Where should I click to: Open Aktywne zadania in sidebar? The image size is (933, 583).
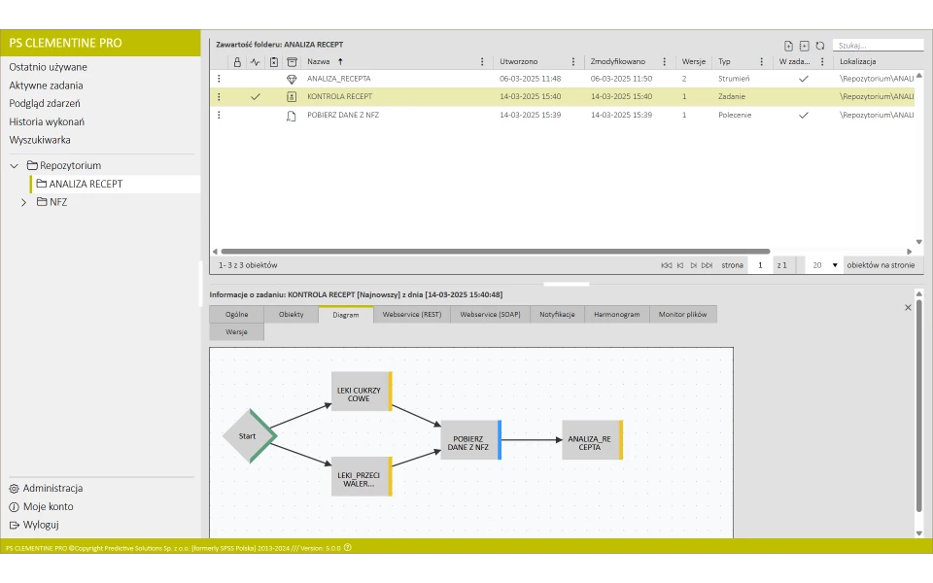[46, 86]
